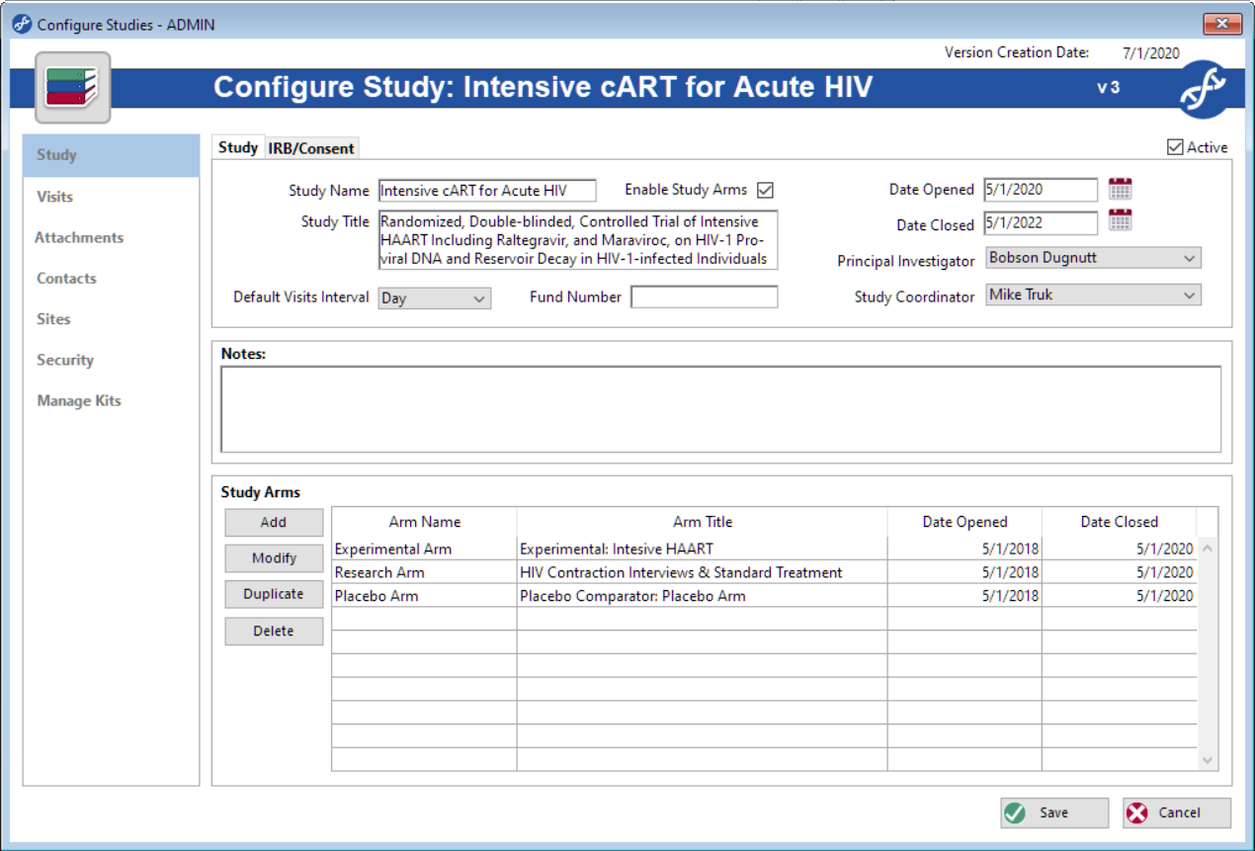
Task: Click the Modify study arm button
Action: [x=274, y=558]
